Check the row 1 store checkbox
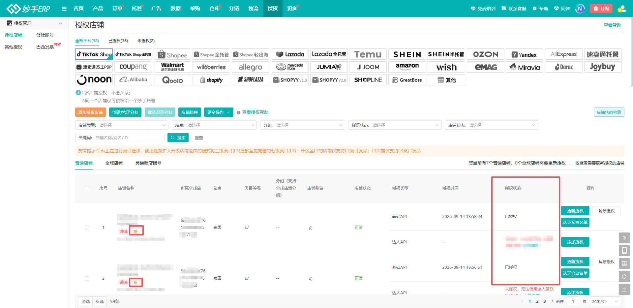Screen dimensions: 633x308 (x=87, y=228)
